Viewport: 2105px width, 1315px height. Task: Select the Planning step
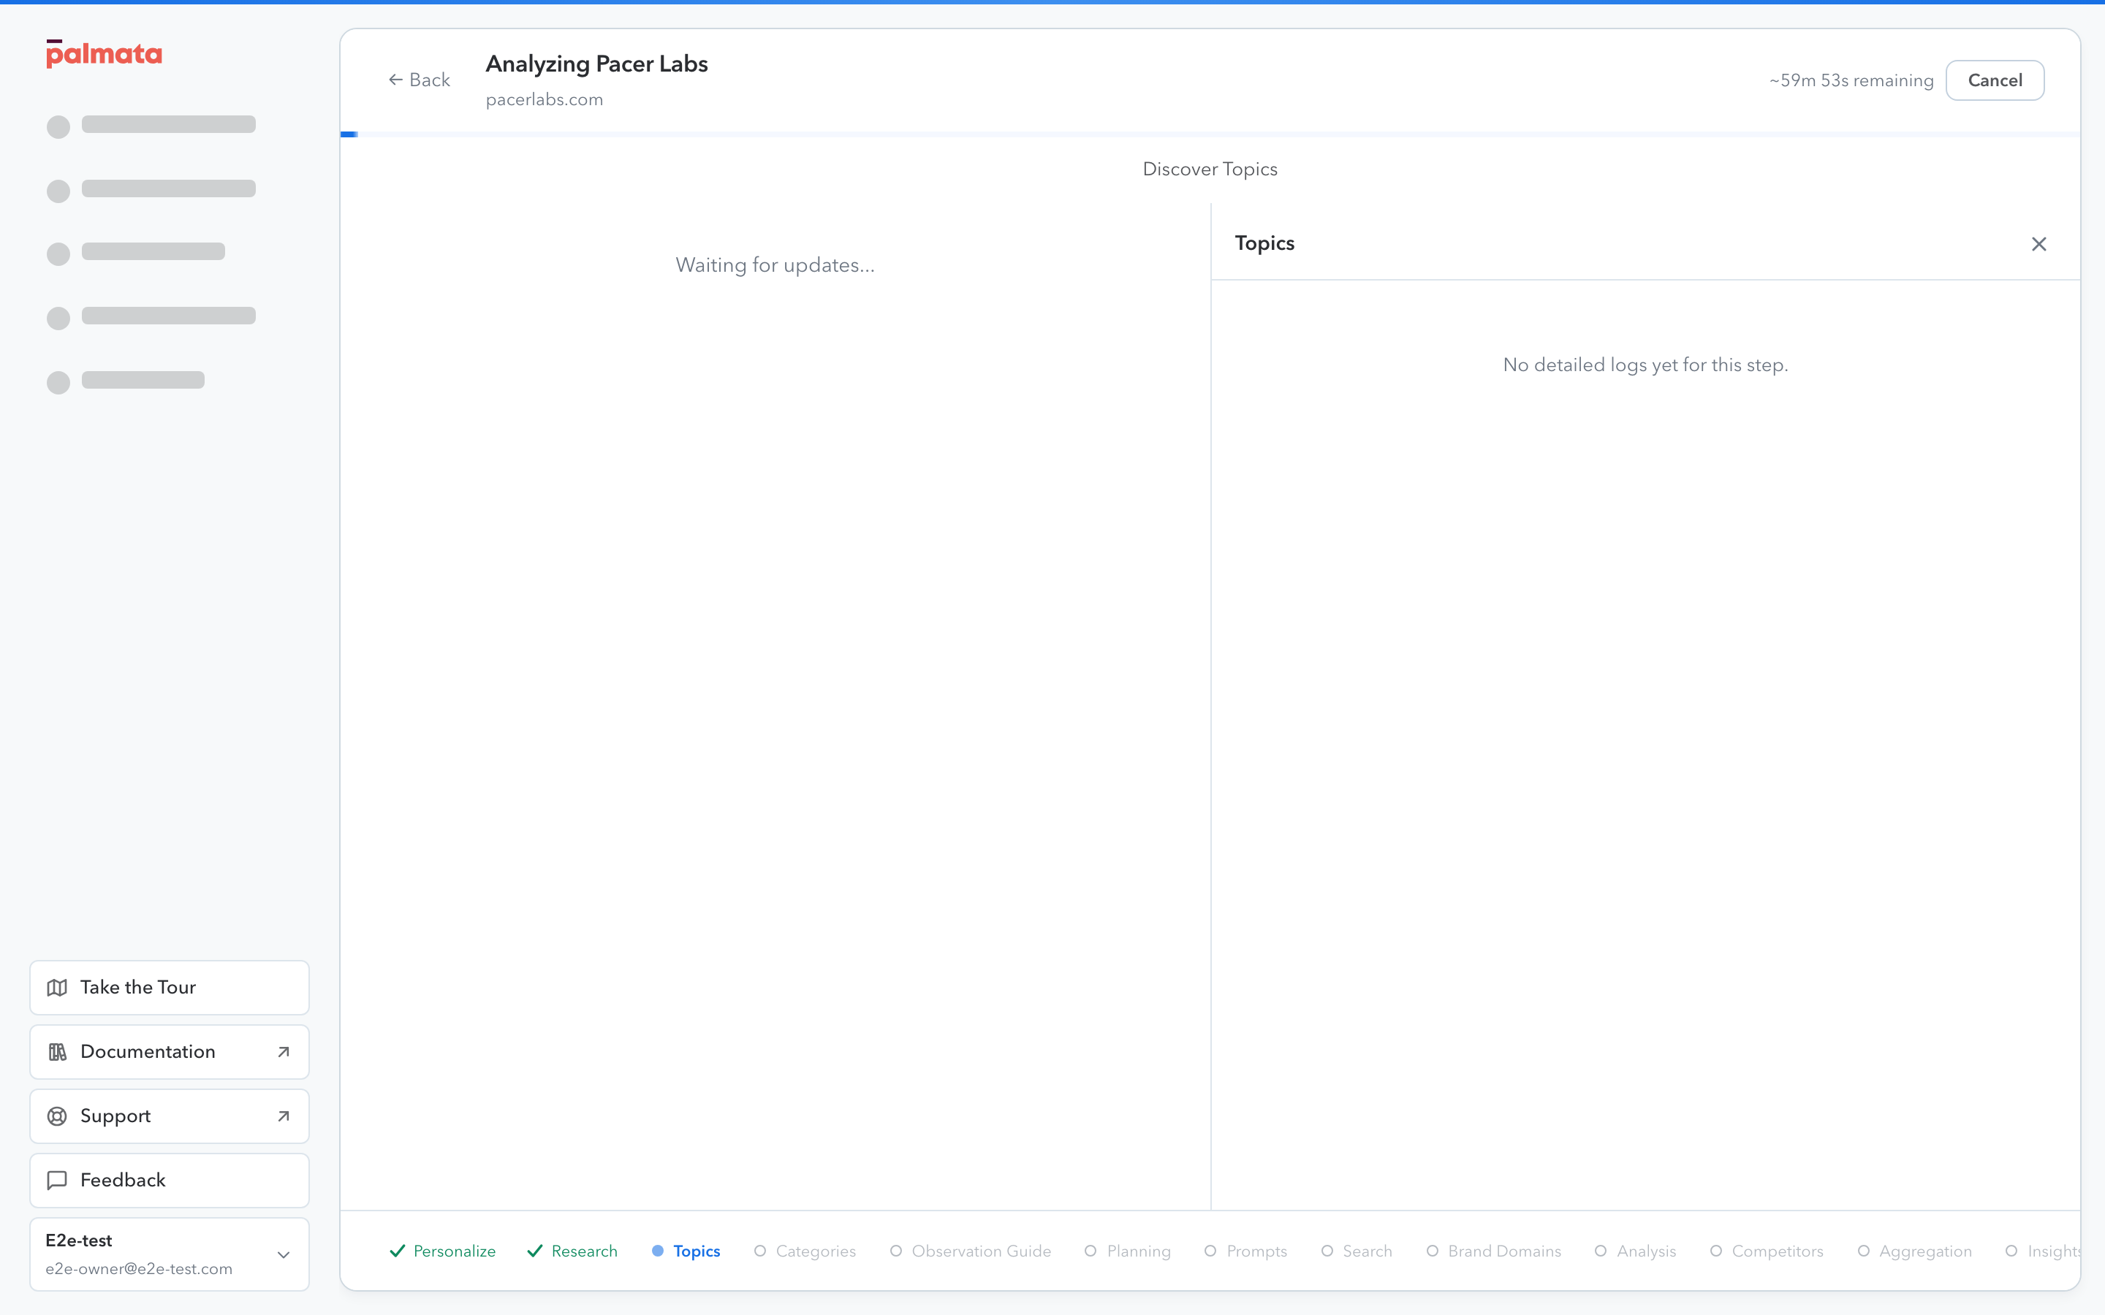[1129, 1251]
